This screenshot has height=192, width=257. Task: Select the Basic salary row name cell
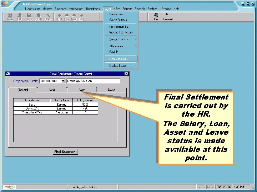[x=32, y=105]
